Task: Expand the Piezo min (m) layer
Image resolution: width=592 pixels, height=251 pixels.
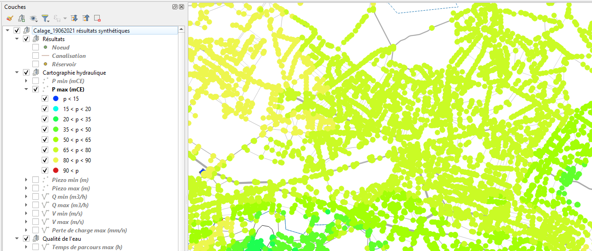Action: click(x=26, y=180)
